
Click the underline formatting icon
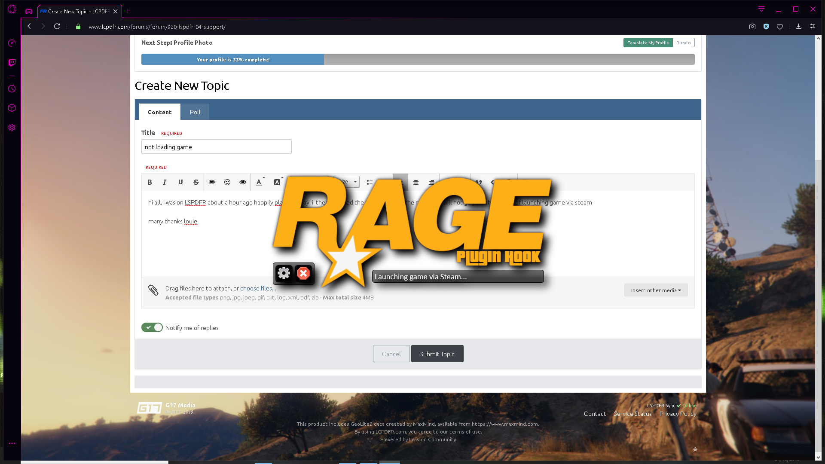[x=180, y=182]
